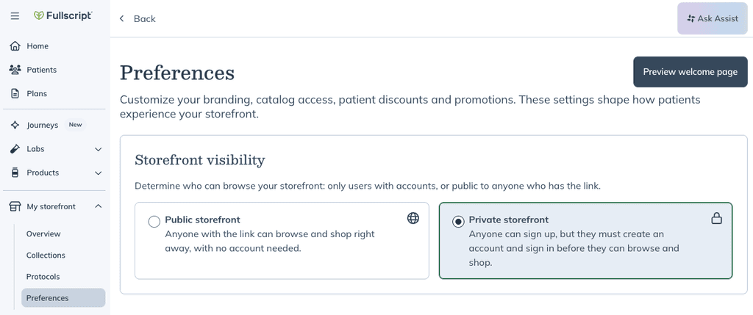Click the globe icon on Public storefront card
Image resolution: width=753 pixels, height=315 pixels.
pyautogui.click(x=413, y=218)
